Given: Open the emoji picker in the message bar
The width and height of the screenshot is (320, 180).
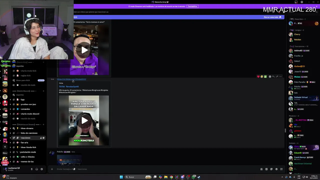Looking at the screenshot, I should tap(276, 169).
